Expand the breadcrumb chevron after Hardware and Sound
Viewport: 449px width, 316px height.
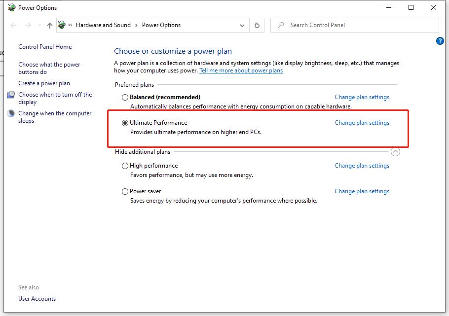pos(136,25)
